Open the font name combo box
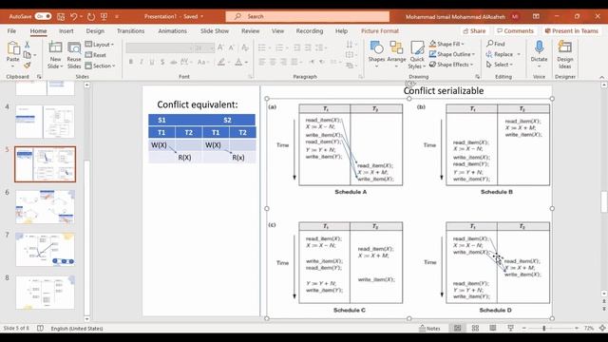608x342 pixels. click(160, 47)
